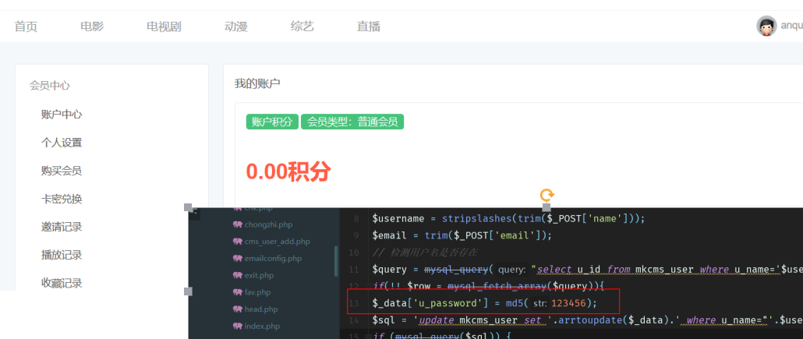This screenshot has width=803, height=339.
Task: Click the 会员类型：普通会员 badge
Action: [x=352, y=122]
